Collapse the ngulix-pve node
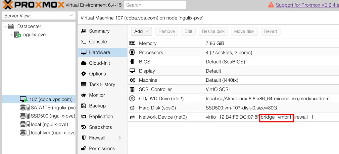Screen dimensions: 339x154 (x=12, y=35)
